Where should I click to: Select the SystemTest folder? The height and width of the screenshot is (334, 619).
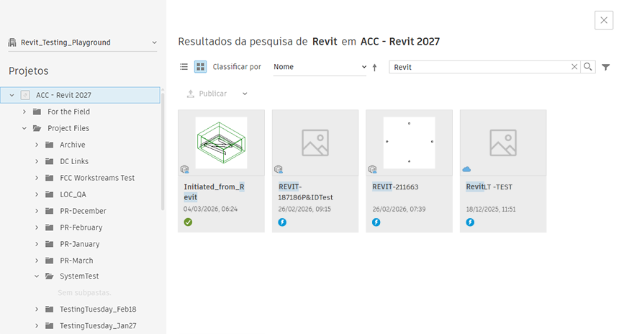(79, 276)
